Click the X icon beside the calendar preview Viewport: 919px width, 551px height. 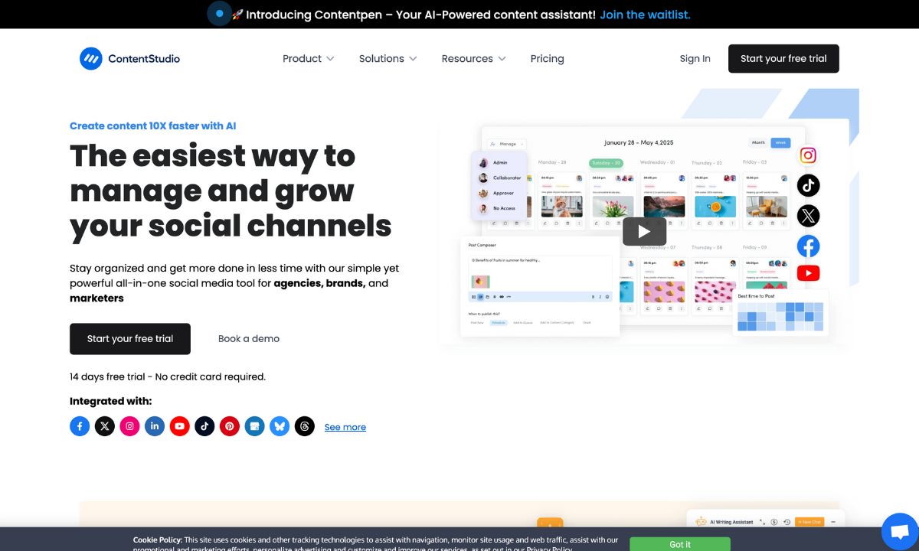808,216
